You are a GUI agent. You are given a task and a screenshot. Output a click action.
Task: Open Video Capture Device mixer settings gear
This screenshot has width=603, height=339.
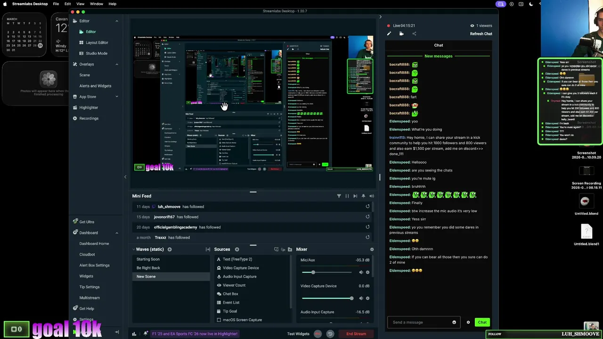coord(368,298)
